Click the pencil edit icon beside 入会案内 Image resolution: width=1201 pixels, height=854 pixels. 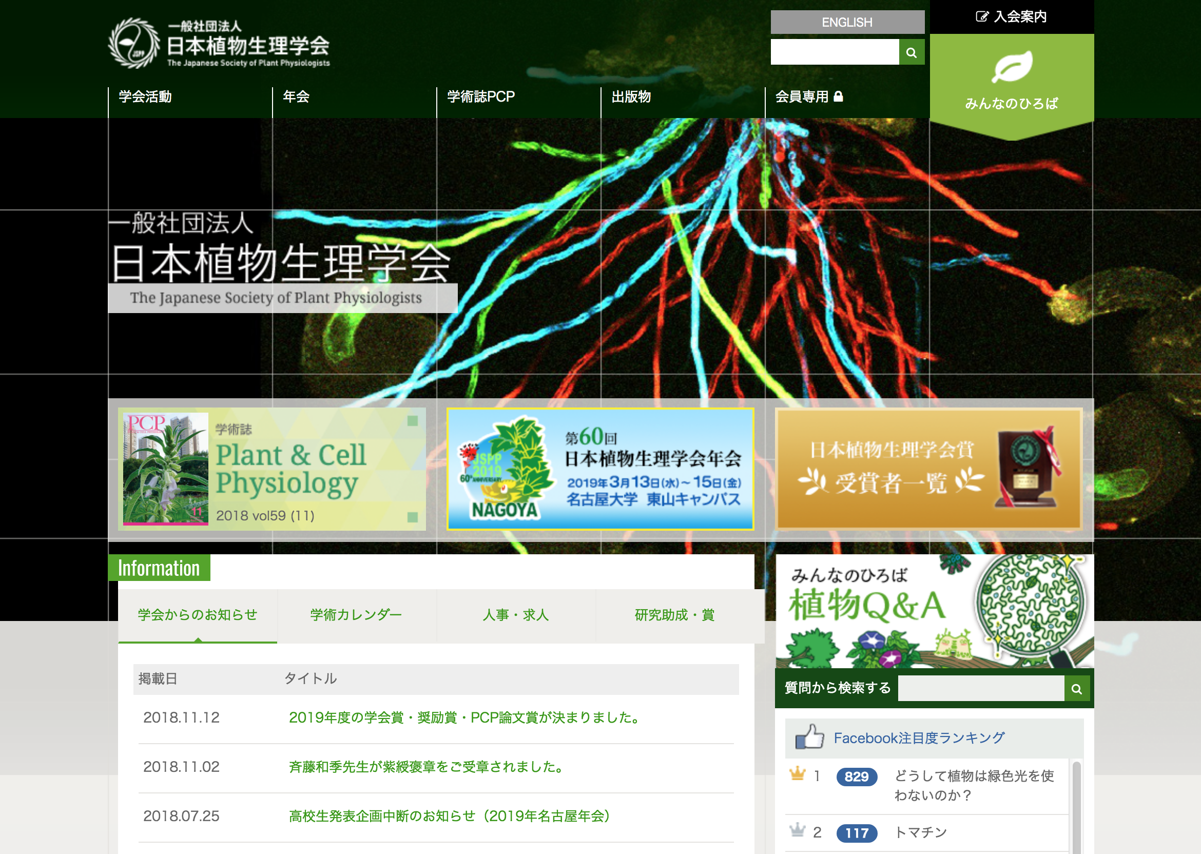pos(981,16)
